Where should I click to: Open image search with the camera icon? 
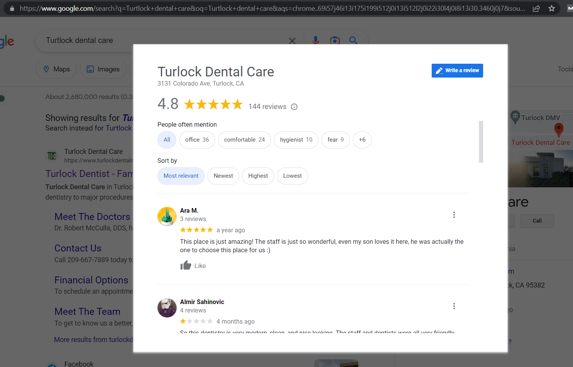click(x=335, y=40)
